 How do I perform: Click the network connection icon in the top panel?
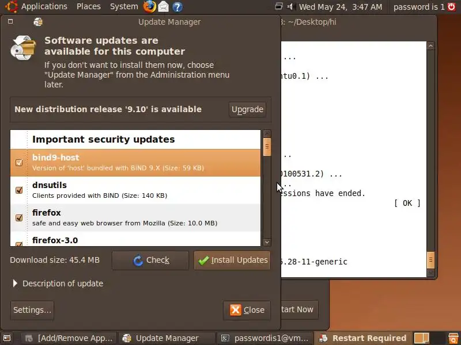click(279, 6)
